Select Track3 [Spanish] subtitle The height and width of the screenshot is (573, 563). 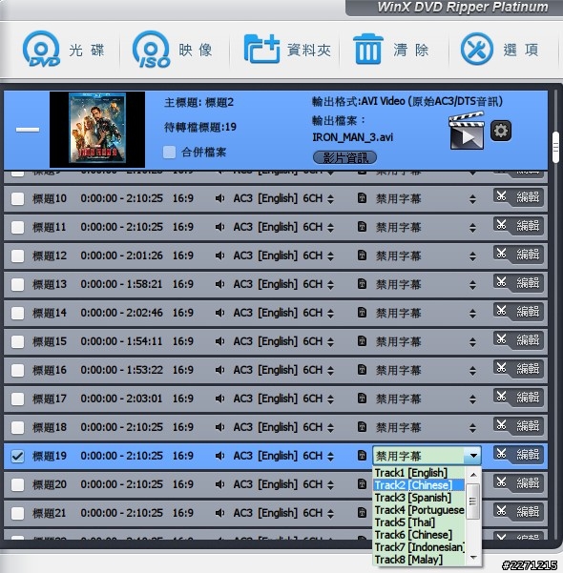(x=419, y=498)
